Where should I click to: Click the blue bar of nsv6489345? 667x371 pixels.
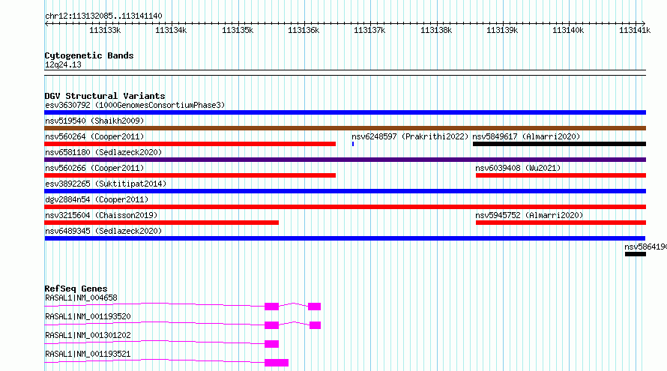(x=345, y=238)
